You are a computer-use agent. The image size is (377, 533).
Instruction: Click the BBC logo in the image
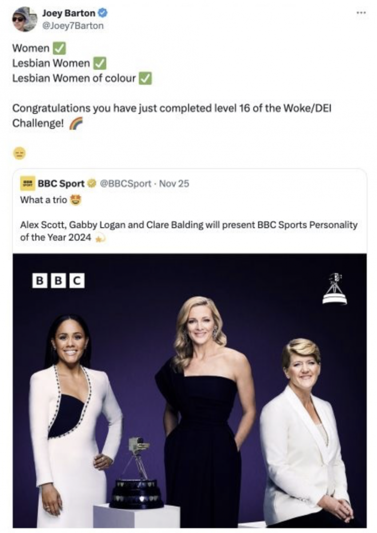tap(59, 281)
